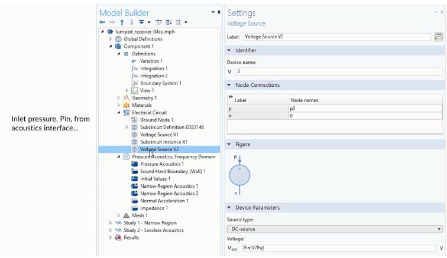Open the Model Builder panel menu arrow

213,12
